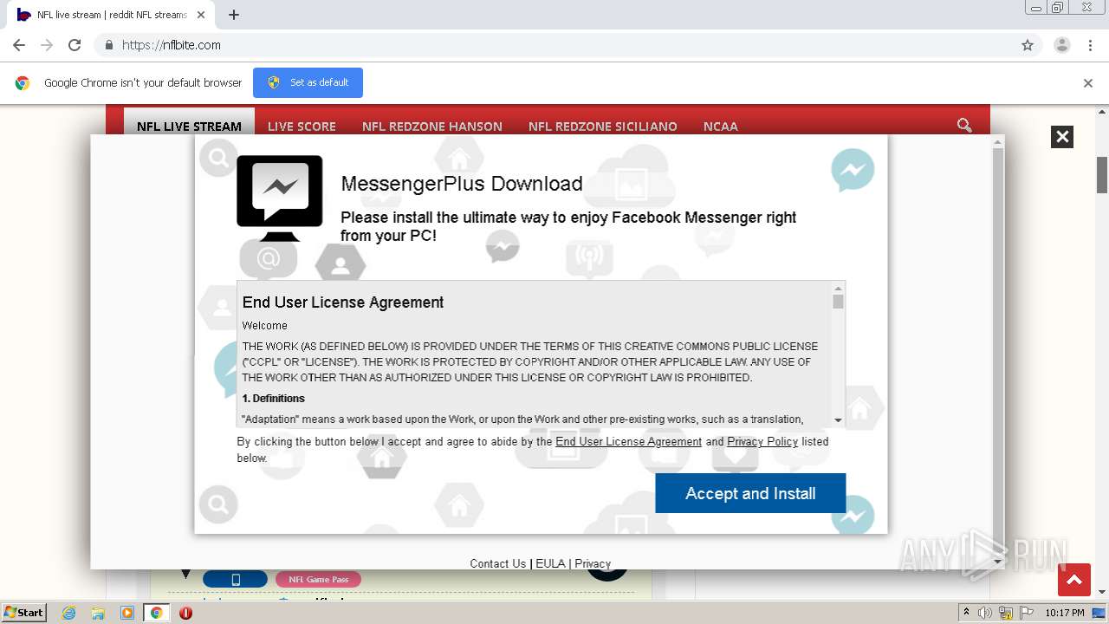Click EULA footer link
1109x624 pixels.
[x=550, y=563]
